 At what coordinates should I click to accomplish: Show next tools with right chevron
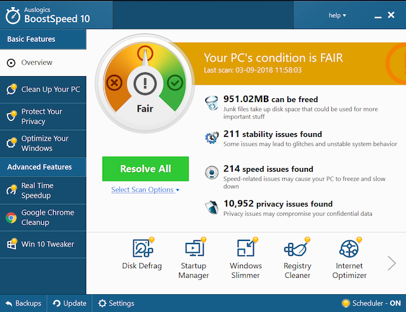point(392,263)
